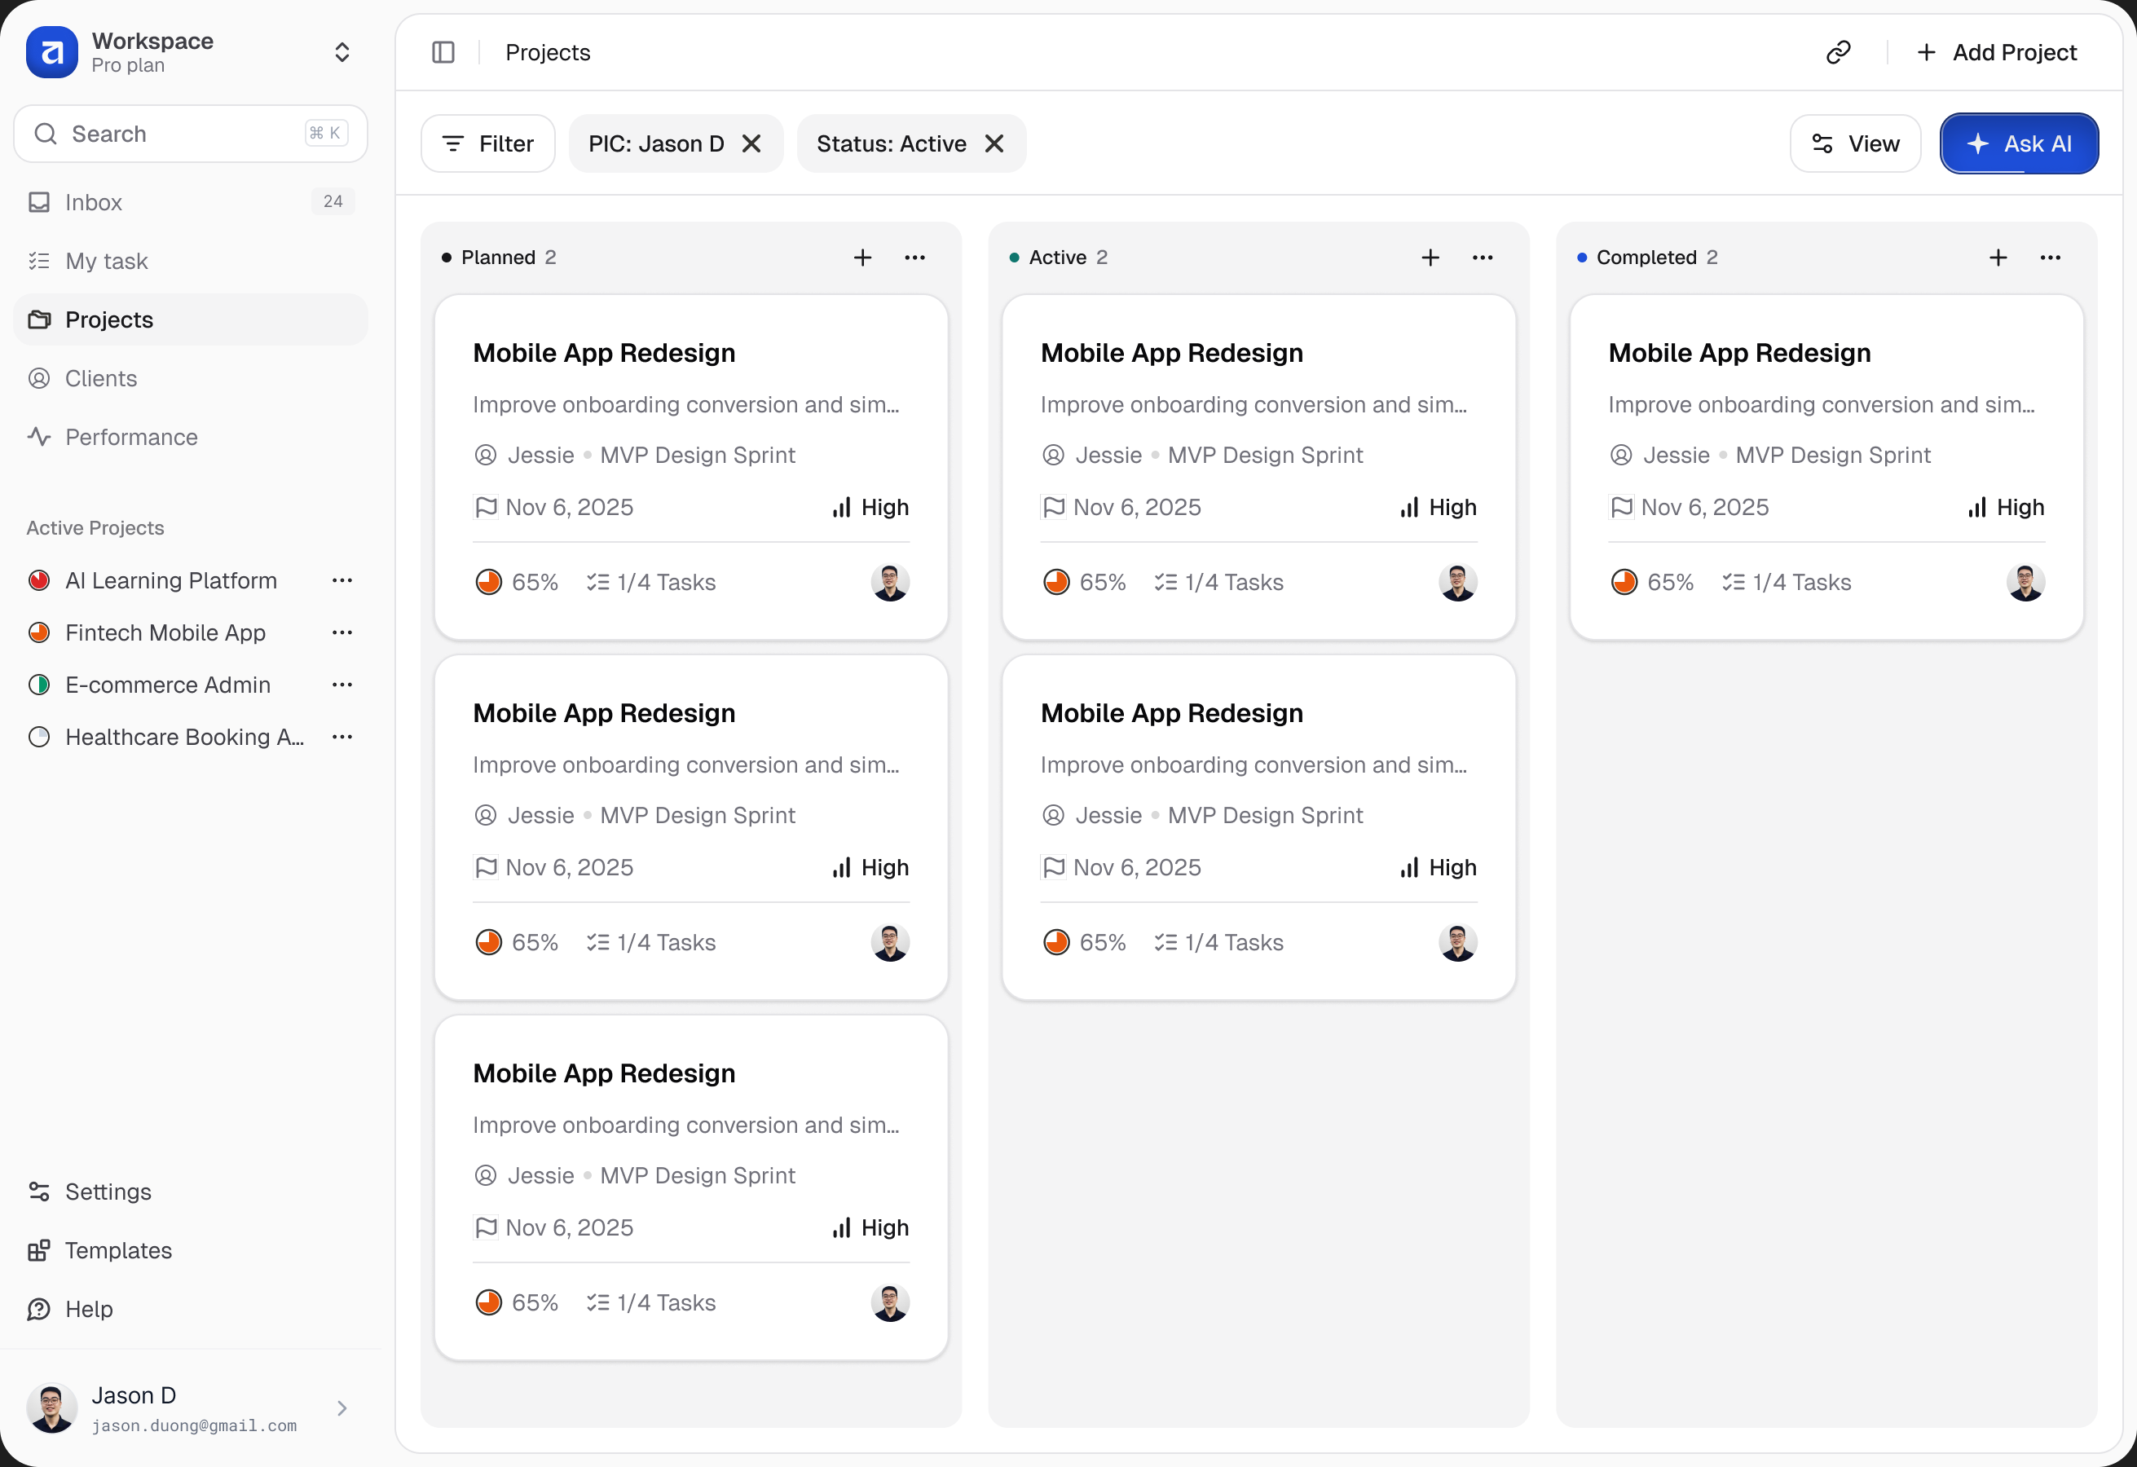2137x1467 pixels.
Task: Launch Ask AI assistant
Action: (2020, 143)
